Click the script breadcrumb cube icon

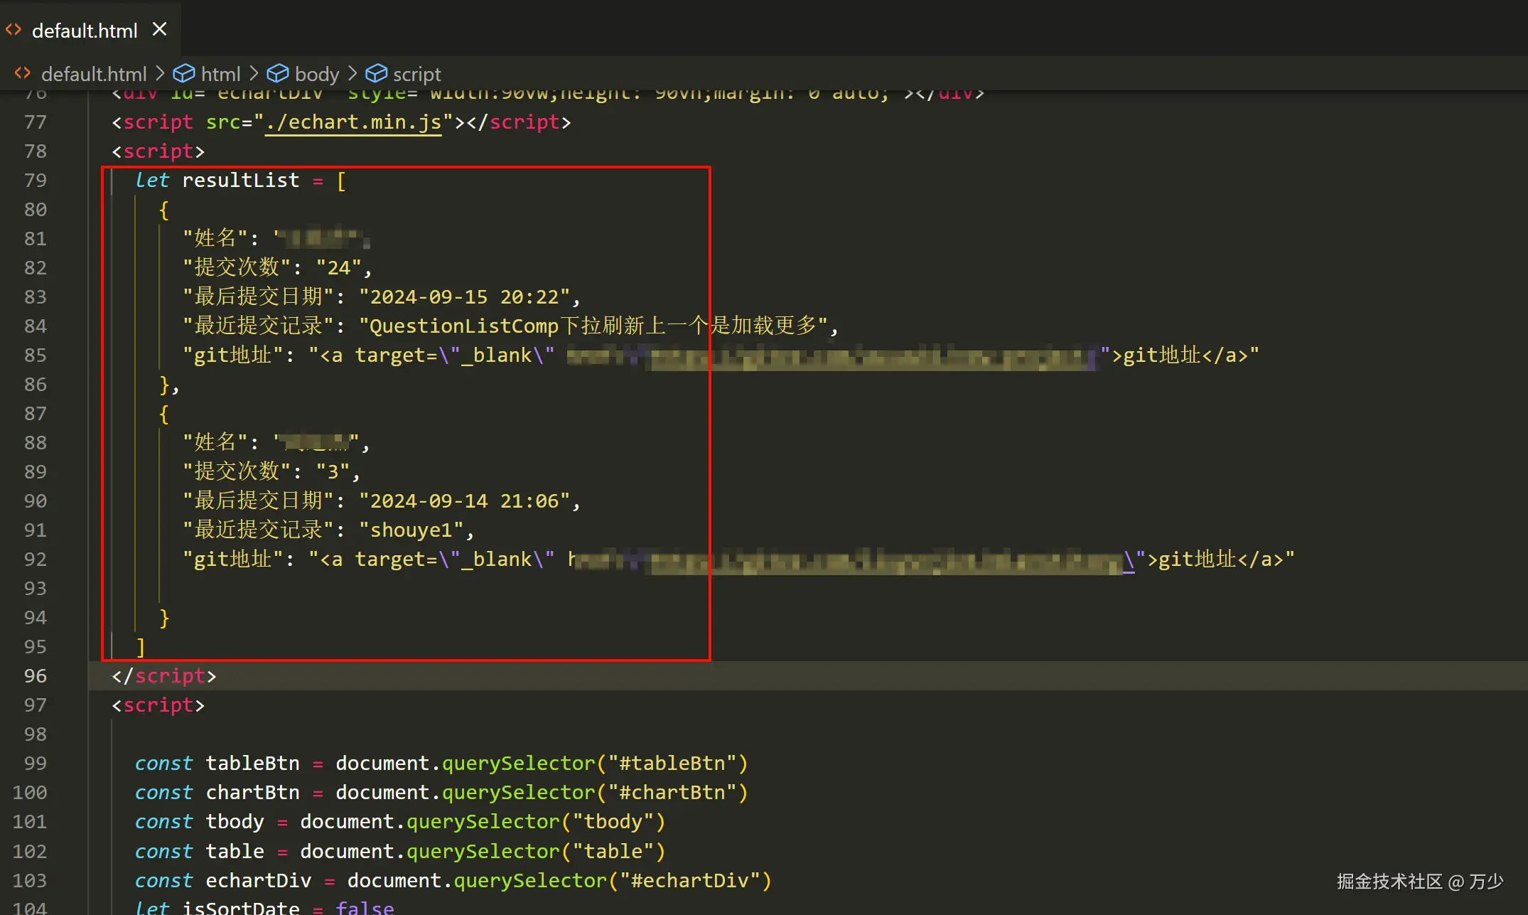376,73
